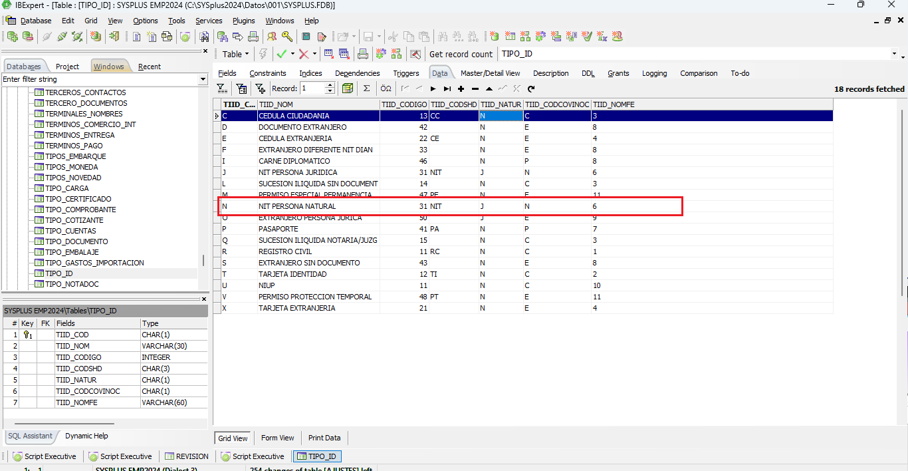Image resolution: width=908 pixels, height=471 pixels.
Task: Jump to the last record
Action: pyautogui.click(x=447, y=88)
